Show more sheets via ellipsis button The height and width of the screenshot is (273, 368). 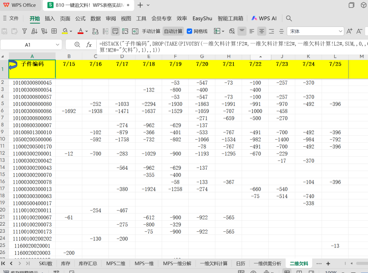[319, 263]
